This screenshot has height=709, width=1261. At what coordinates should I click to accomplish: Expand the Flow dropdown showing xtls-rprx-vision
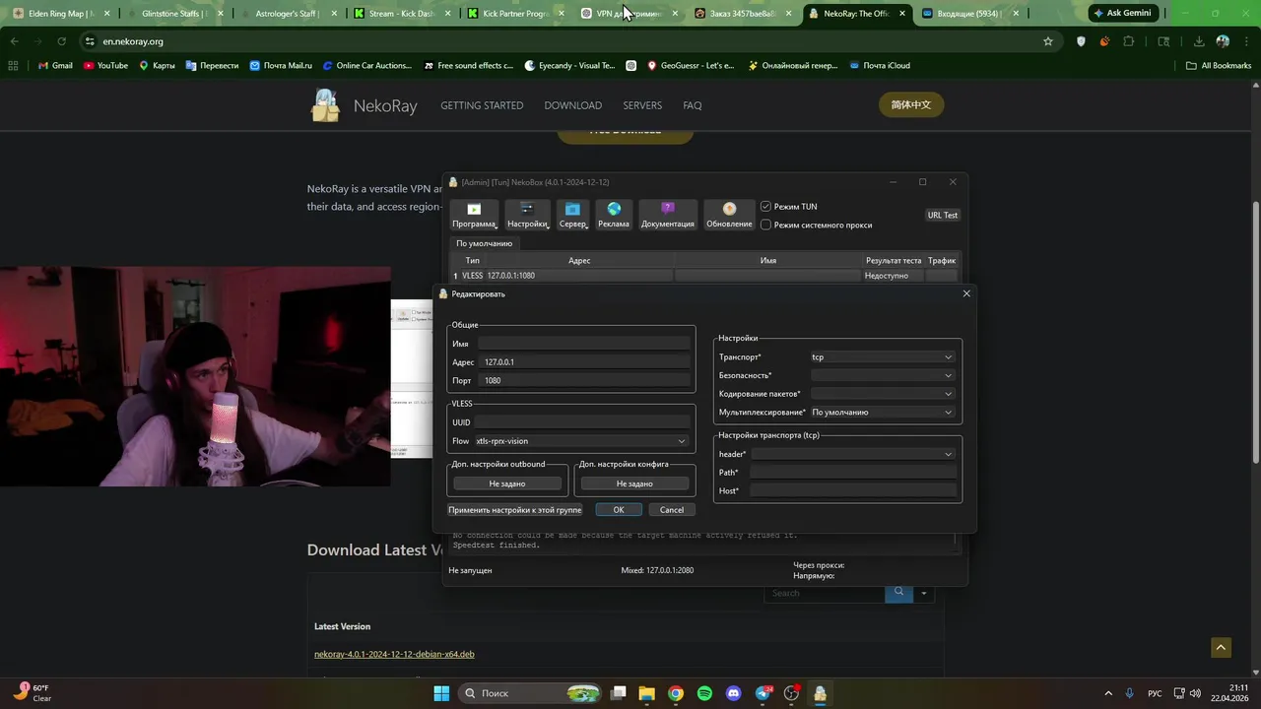pyautogui.click(x=580, y=441)
